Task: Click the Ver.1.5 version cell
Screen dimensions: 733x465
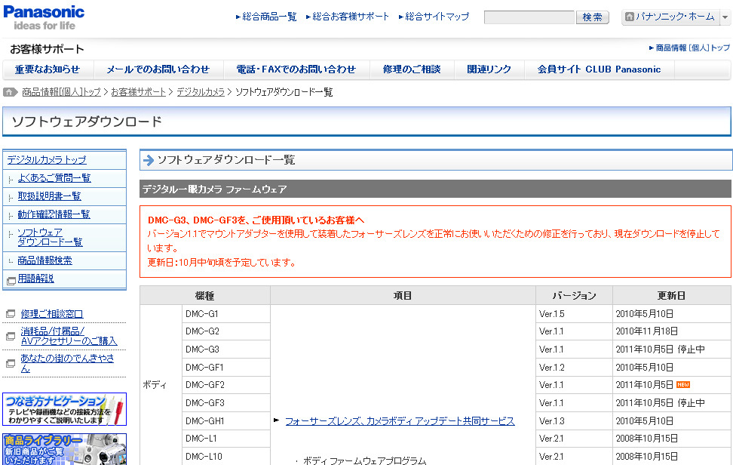Action: tap(574, 314)
